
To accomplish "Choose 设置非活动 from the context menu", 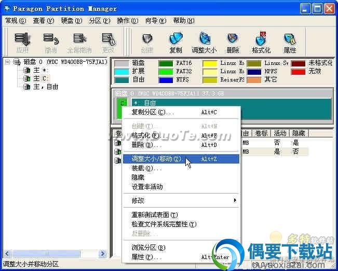I will point(181,187).
